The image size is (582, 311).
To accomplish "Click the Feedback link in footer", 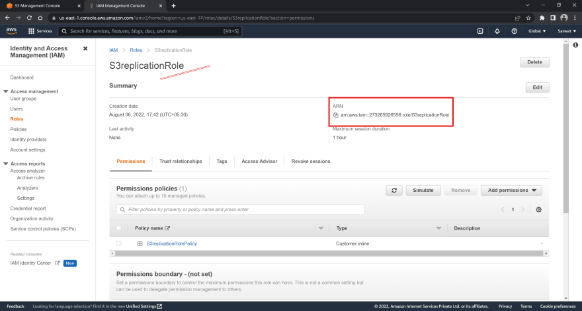I will click(x=16, y=306).
